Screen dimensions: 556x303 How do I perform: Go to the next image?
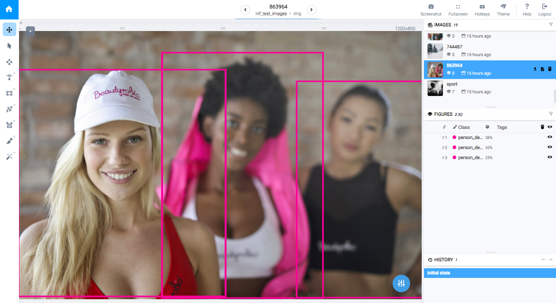312,10
